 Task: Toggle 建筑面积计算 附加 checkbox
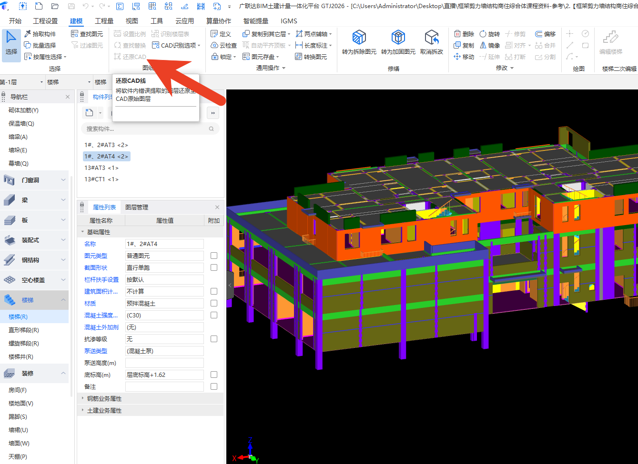coord(214,291)
